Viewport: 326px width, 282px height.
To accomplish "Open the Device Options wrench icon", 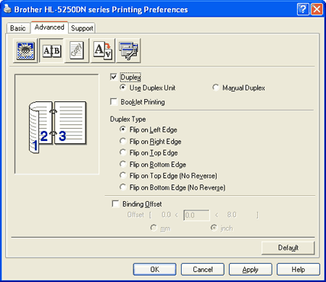I will click(128, 51).
